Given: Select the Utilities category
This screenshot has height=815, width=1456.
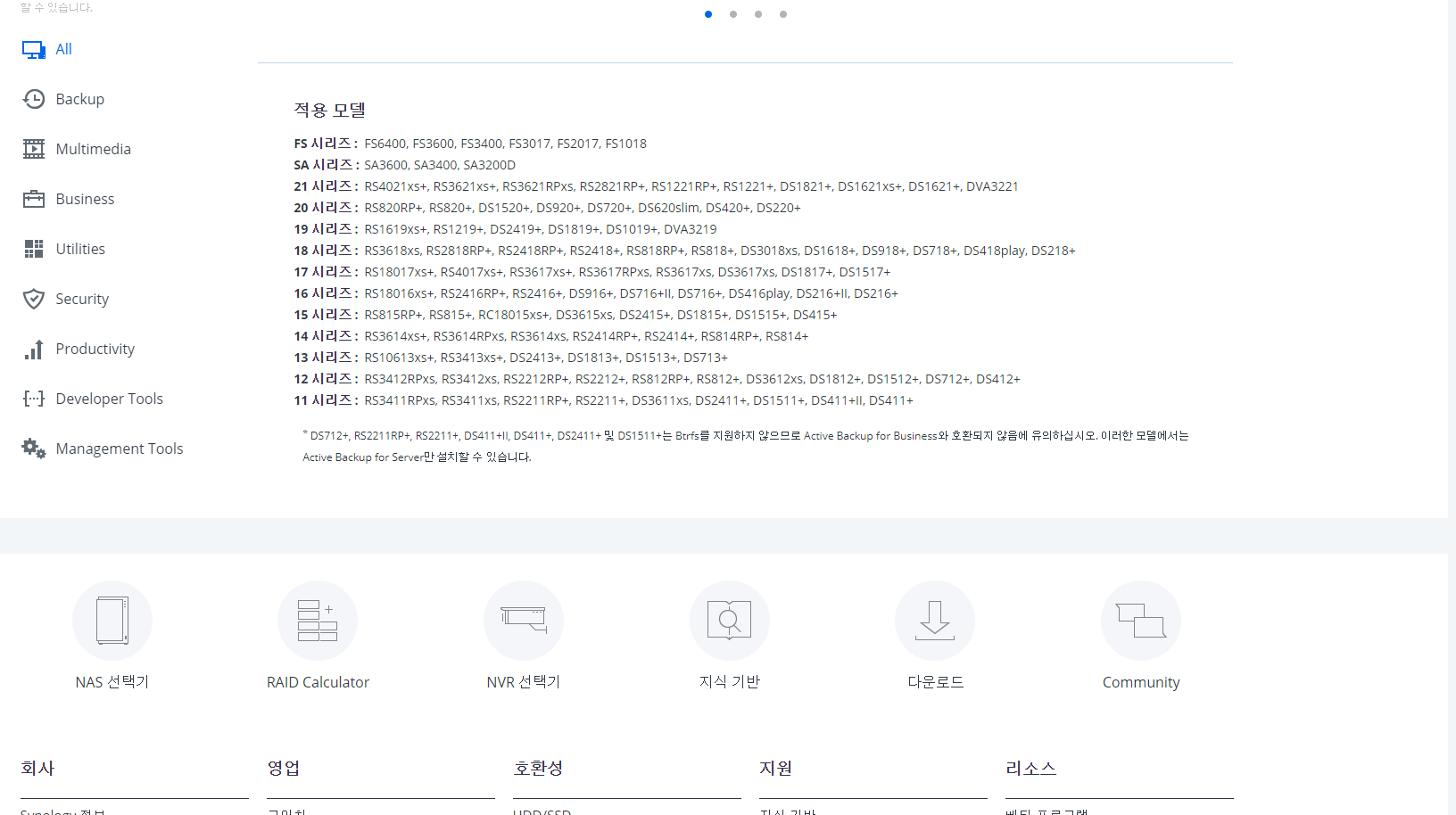Looking at the screenshot, I should [80, 249].
